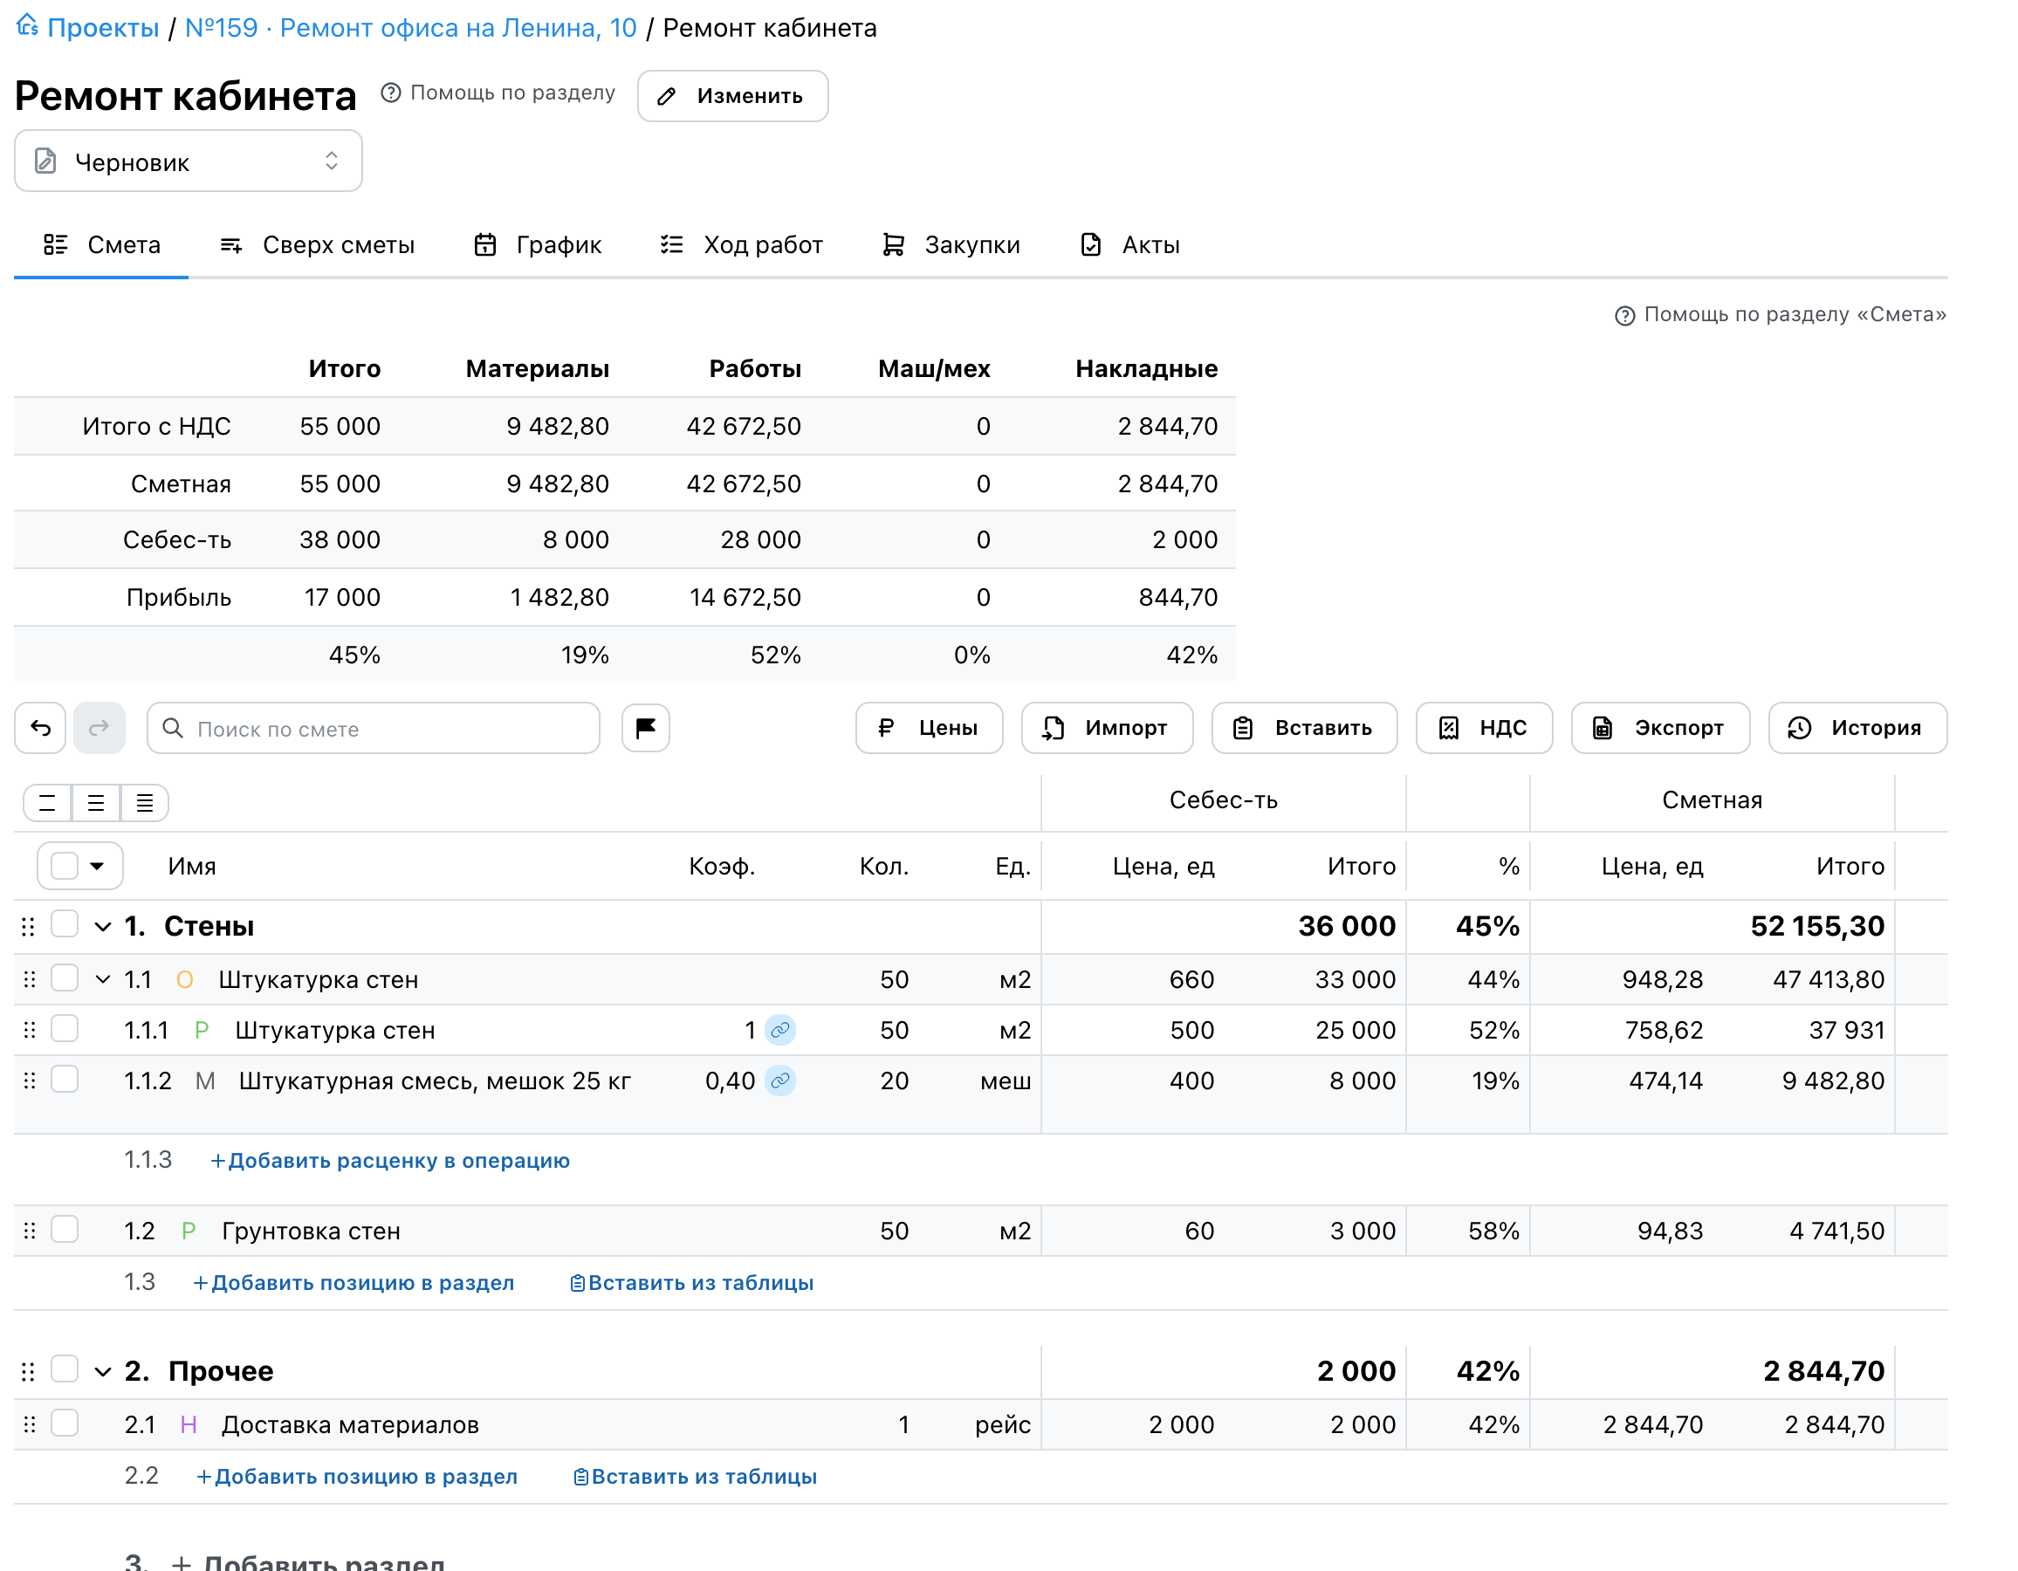Click the Поиск по смете search field
Screen dimensions: 2018x1571
(x=374, y=728)
